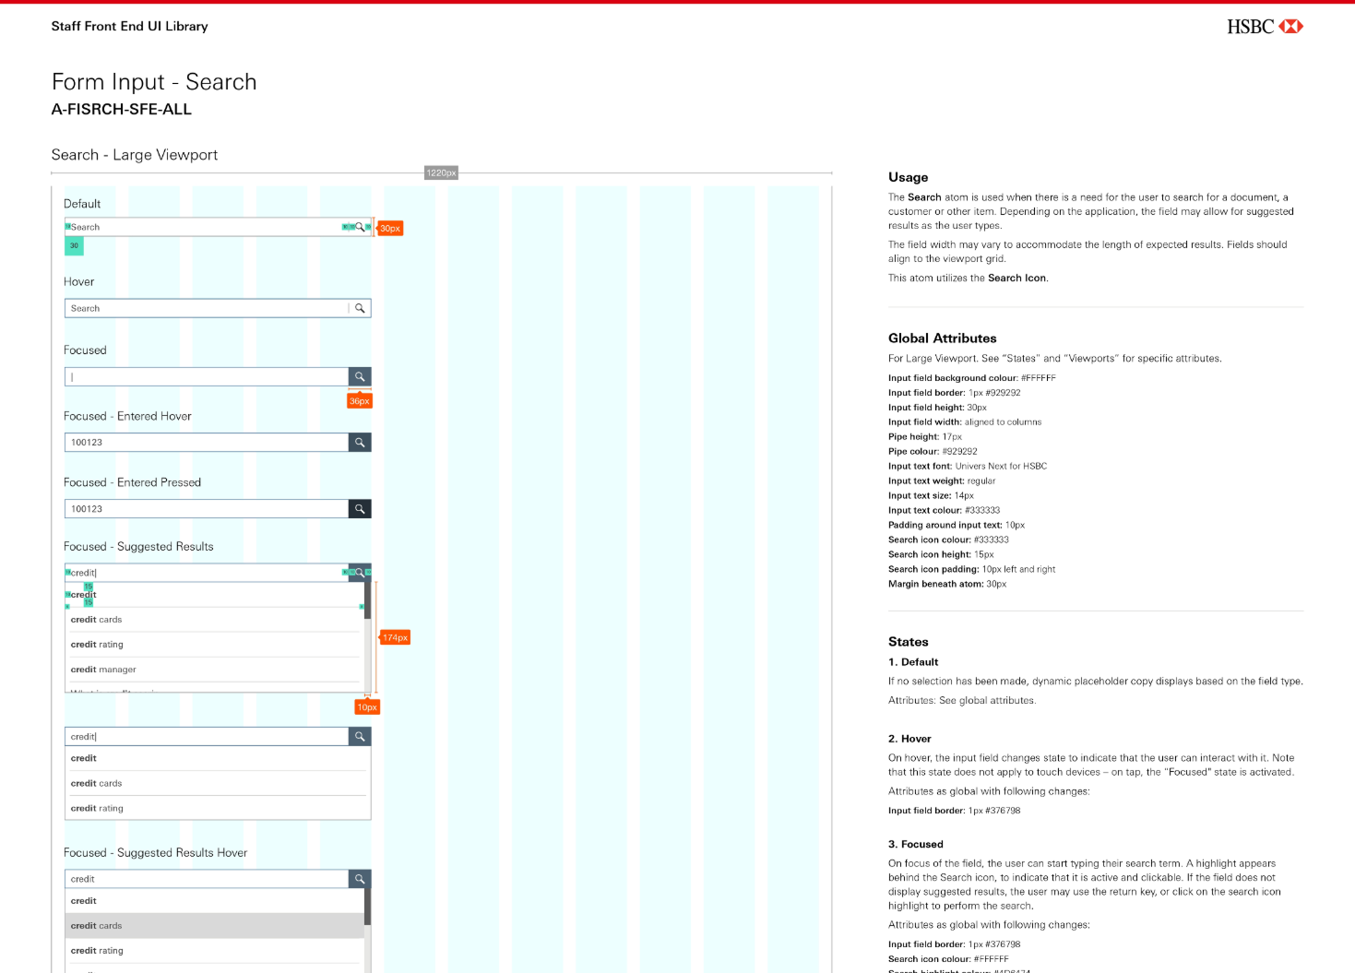Click the pressed search icon in Entered Pressed state
The image size is (1355, 973).
(x=359, y=508)
